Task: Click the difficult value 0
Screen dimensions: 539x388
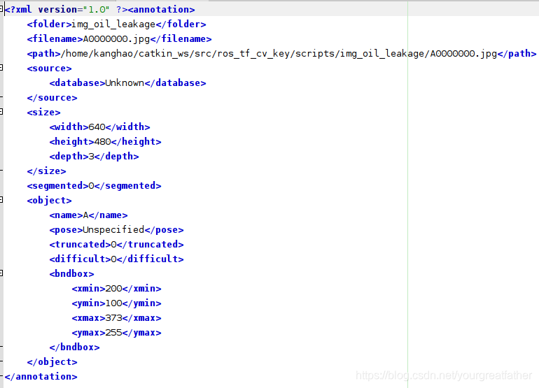Action: point(114,259)
